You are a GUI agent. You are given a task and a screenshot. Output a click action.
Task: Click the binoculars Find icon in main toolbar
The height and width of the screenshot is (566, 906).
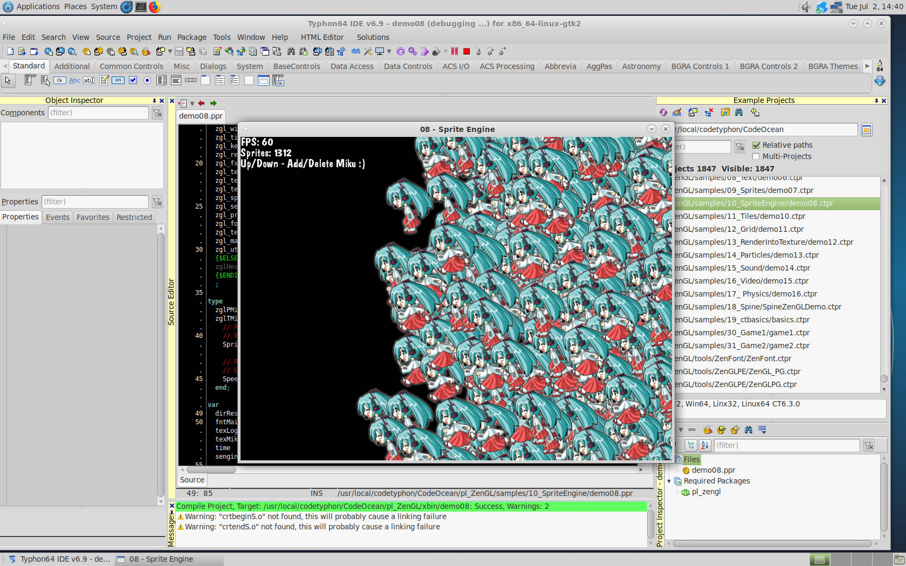tap(291, 51)
